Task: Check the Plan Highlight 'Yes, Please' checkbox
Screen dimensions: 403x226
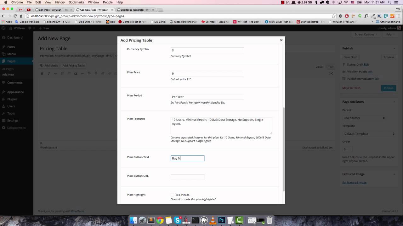Action: click(172, 195)
